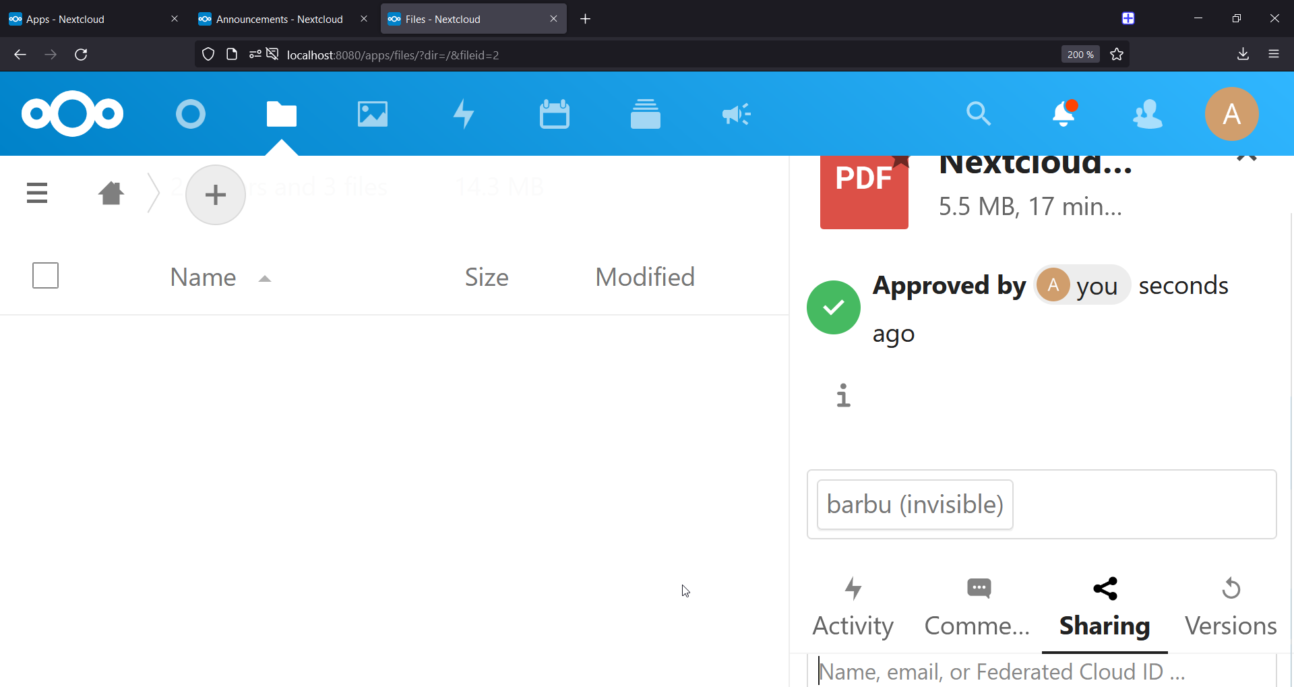Open the Photos app icon
Viewport: 1294px width, 687px height.
coord(373,114)
